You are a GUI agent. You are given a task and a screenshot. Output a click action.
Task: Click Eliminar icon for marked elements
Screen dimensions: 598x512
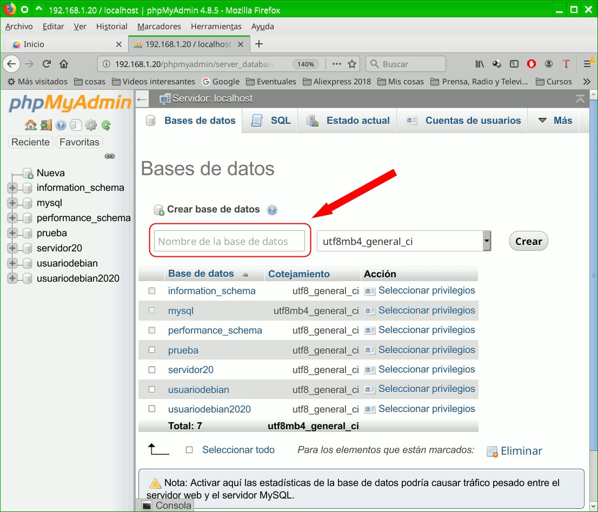[x=492, y=452]
